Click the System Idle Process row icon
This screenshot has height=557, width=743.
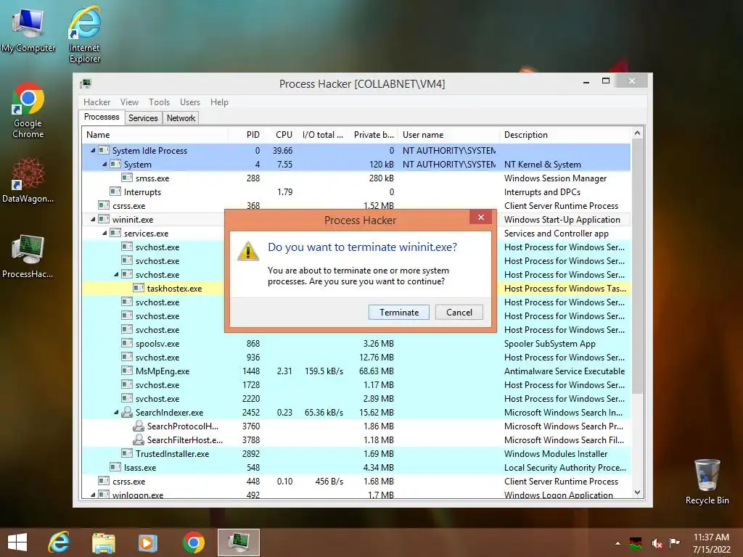pos(103,151)
